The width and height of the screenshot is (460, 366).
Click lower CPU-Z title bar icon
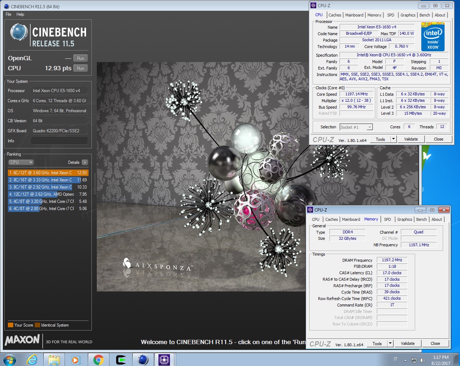(310, 210)
